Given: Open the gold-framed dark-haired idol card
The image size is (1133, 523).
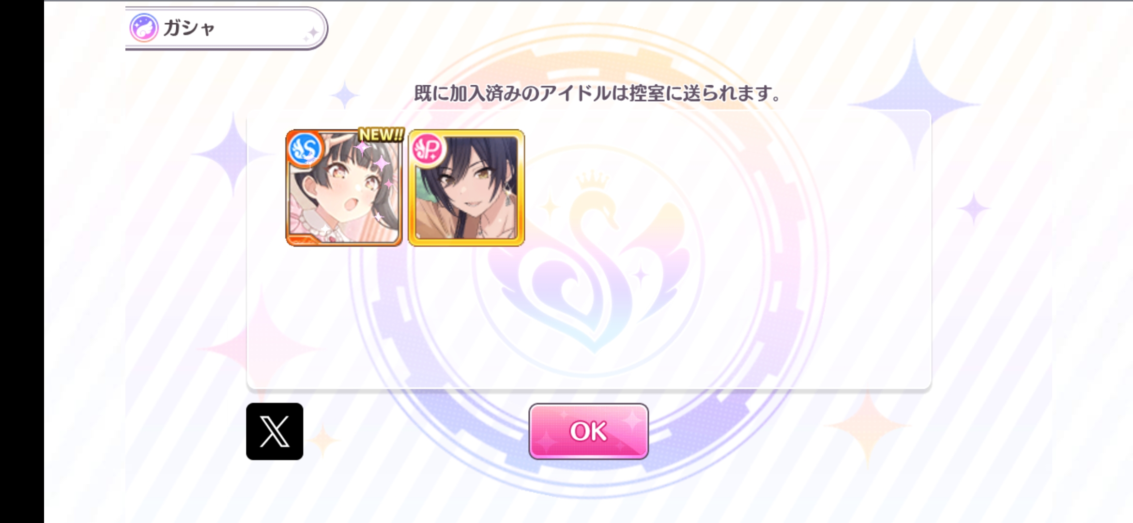Looking at the screenshot, I should [466, 187].
